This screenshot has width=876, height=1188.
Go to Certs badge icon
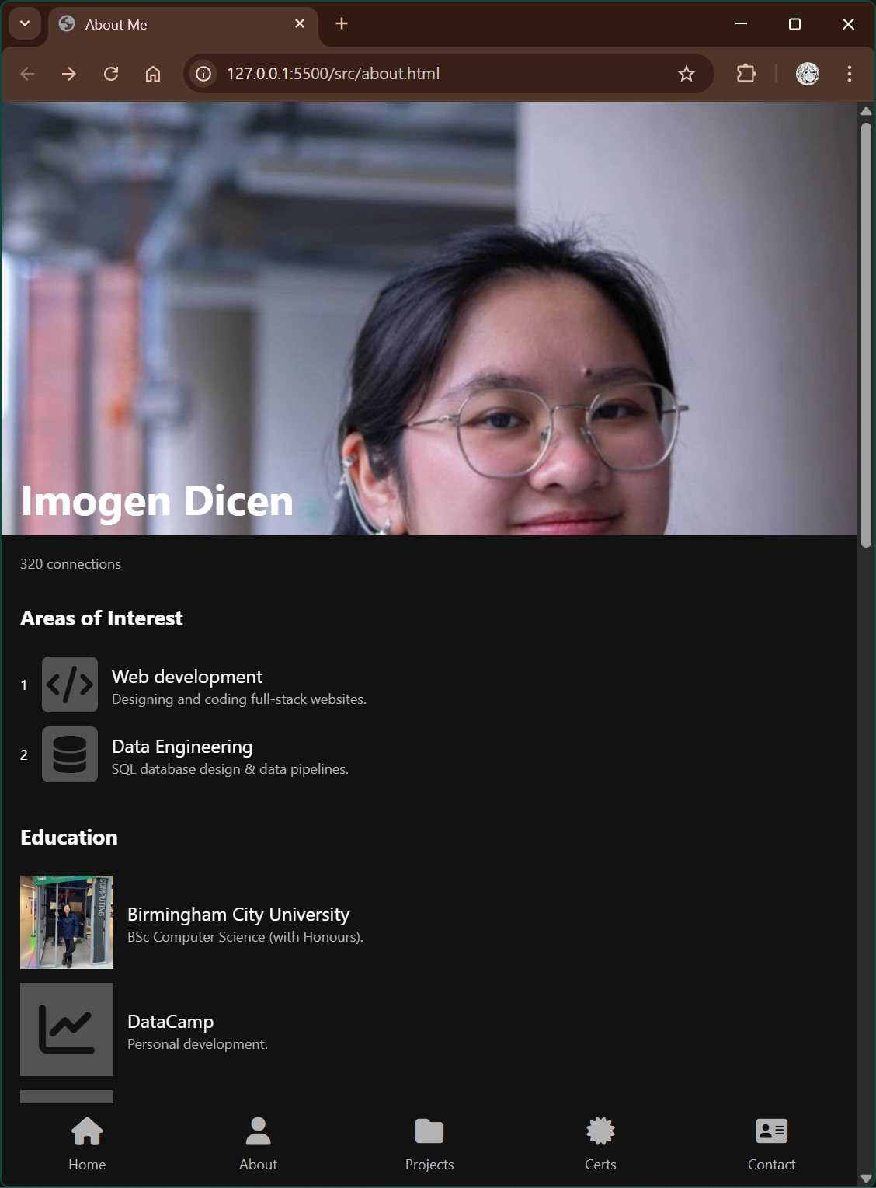pyautogui.click(x=600, y=1131)
